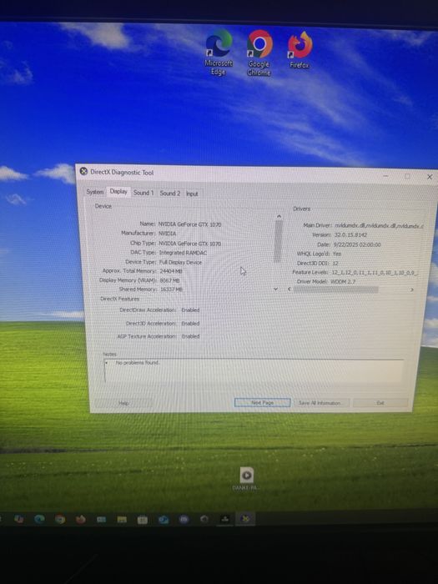Click the Feature Levels value '12_1,12_0,11_1'

(375, 273)
